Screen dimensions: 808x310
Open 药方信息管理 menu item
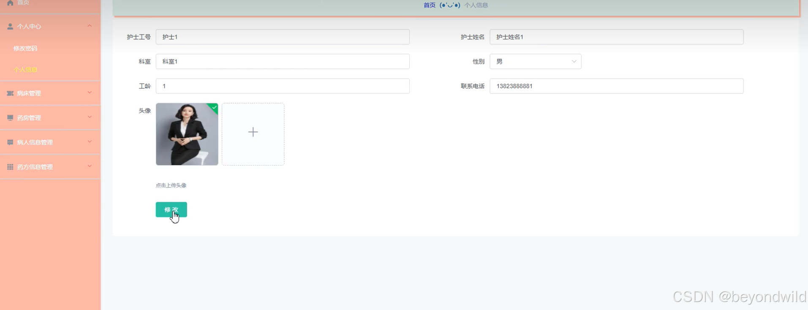click(x=50, y=167)
